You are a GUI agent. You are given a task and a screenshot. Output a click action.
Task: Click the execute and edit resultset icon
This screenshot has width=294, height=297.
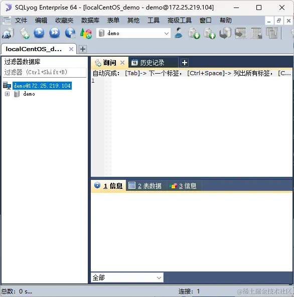tap(70, 33)
